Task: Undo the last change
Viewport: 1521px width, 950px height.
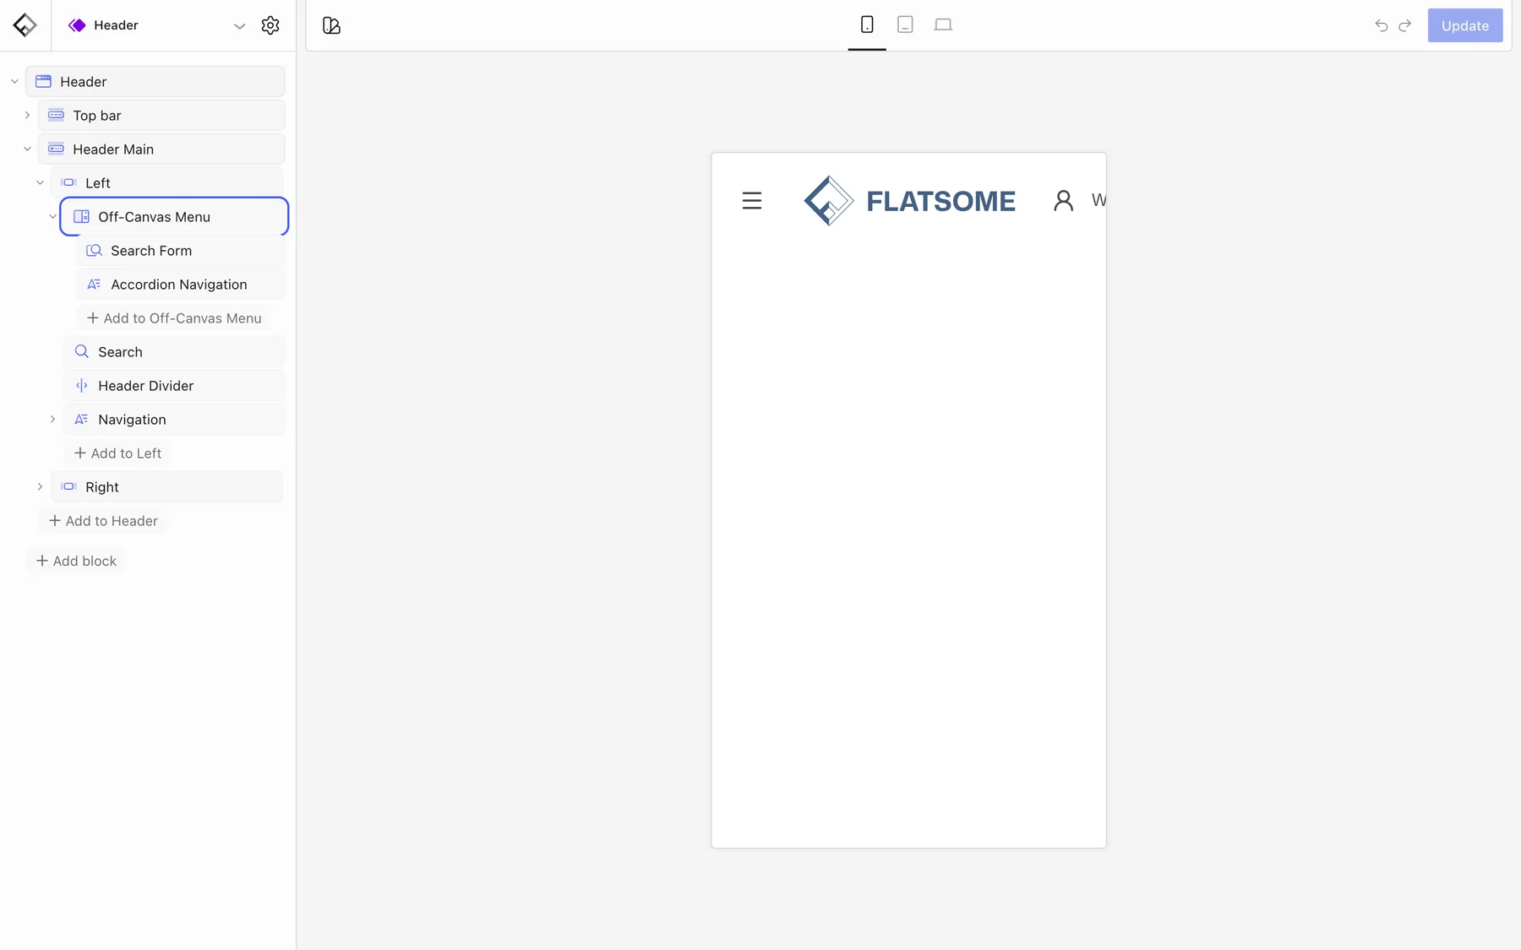Action: [1381, 25]
